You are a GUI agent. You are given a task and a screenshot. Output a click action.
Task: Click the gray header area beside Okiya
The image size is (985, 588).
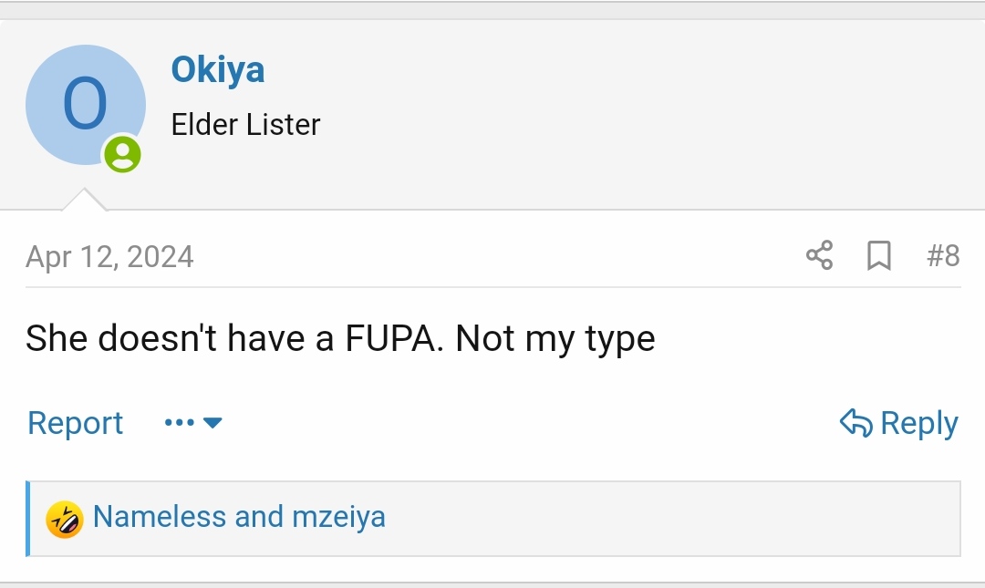coord(628,113)
